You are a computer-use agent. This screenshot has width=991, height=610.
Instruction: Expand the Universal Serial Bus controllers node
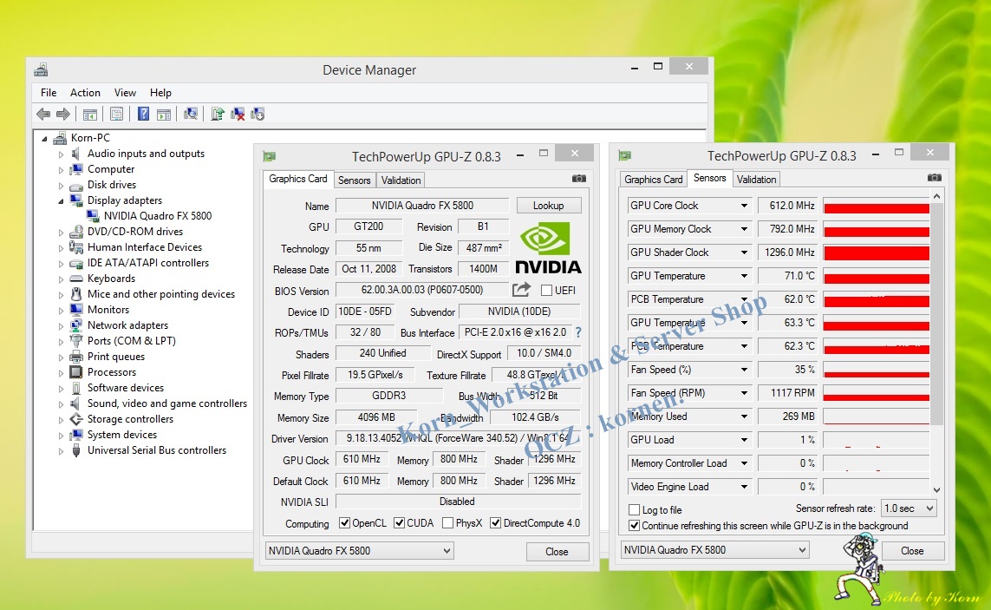point(62,450)
